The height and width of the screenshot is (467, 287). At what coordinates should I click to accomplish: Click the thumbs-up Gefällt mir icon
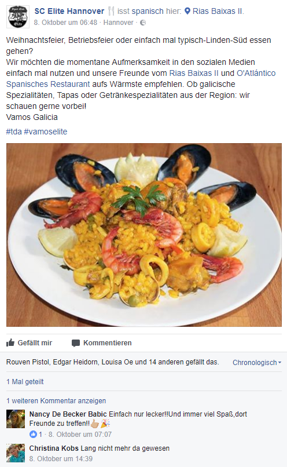[10, 342]
